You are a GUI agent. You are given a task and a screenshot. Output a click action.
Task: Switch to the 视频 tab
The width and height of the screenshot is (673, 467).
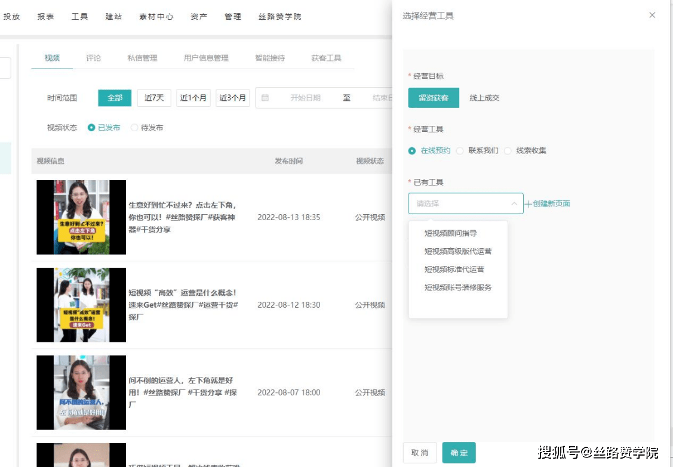(x=52, y=58)
